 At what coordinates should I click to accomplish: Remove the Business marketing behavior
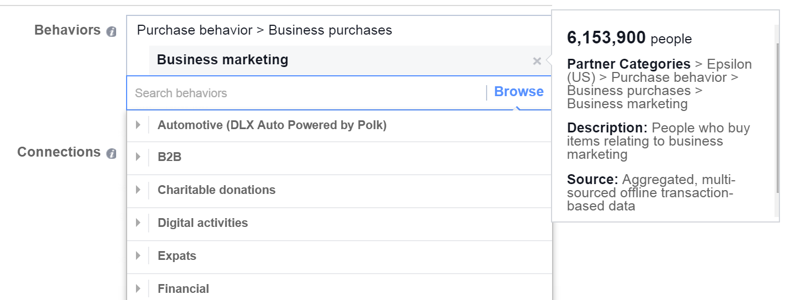(537, 61)
